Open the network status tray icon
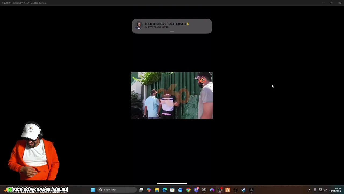 point(320,190)
